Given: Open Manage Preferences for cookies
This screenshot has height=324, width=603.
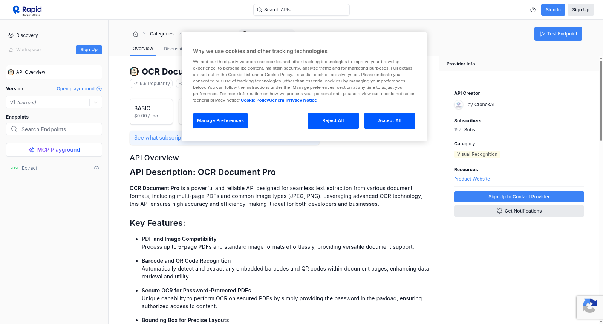Looking at the screenshot, I should [x=220, y=121].
